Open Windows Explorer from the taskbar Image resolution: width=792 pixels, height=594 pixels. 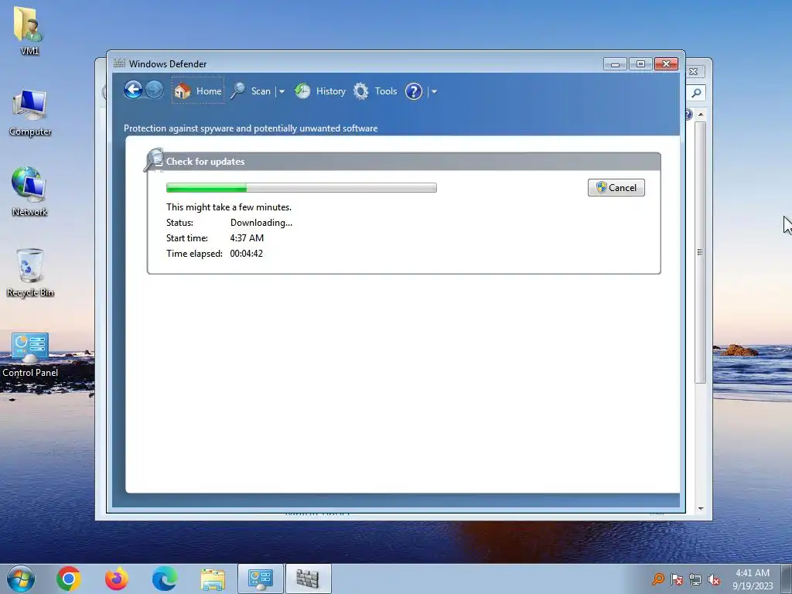pos(213,579)
